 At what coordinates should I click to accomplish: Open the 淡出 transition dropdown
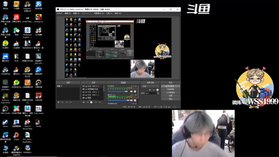(150, 86)
